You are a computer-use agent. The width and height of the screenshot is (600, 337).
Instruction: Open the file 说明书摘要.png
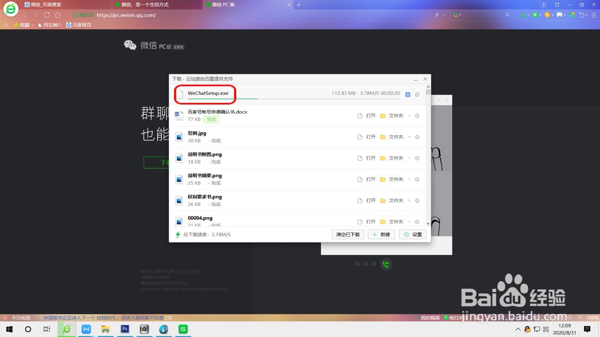point(367,179)
